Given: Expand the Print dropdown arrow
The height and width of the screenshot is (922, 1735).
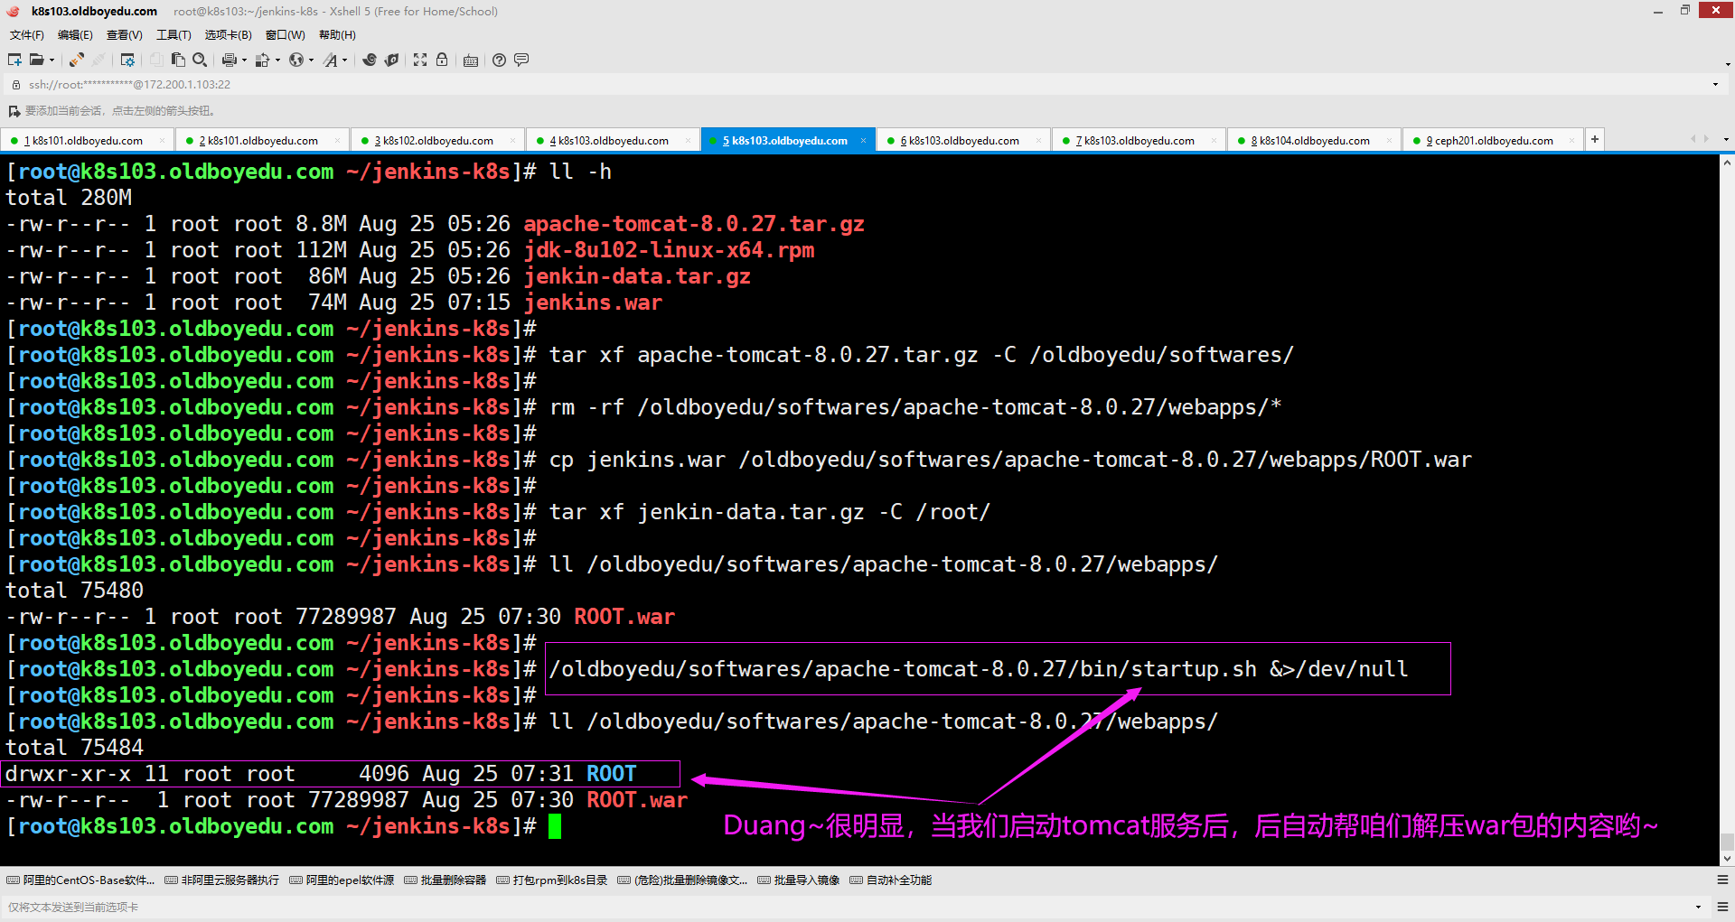Looking at the screenshot, I should click(x=244, y=61).
